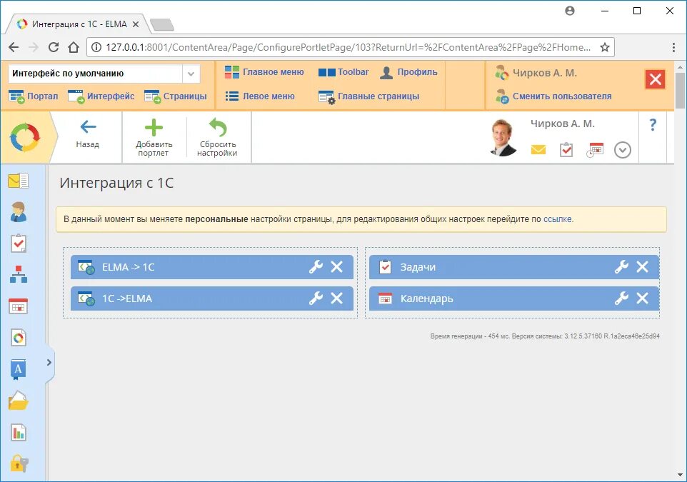
Task: Navigate back in the browser
Action: point(14,47)
